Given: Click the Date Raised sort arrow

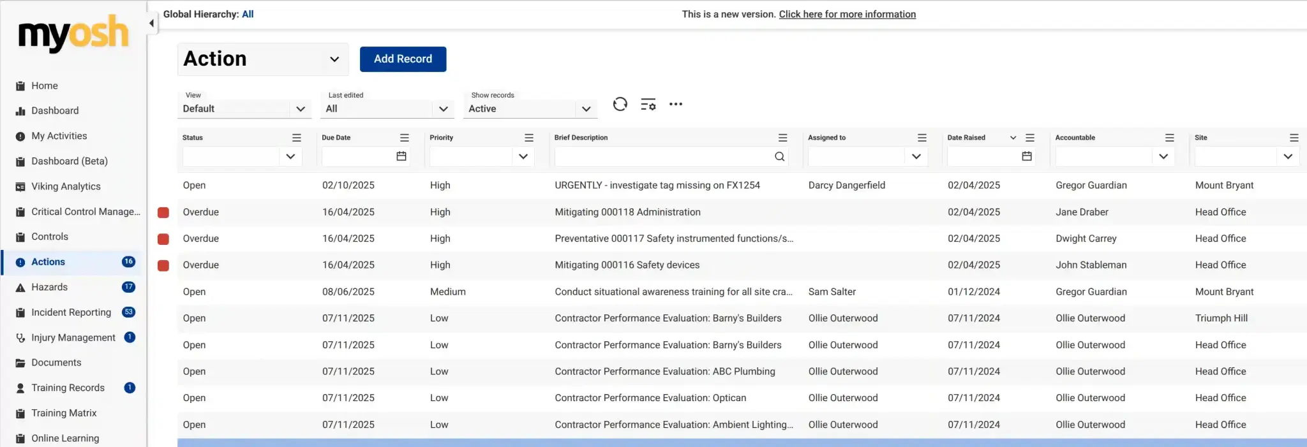Looking at the screenshot, I should pos(1013,138).
